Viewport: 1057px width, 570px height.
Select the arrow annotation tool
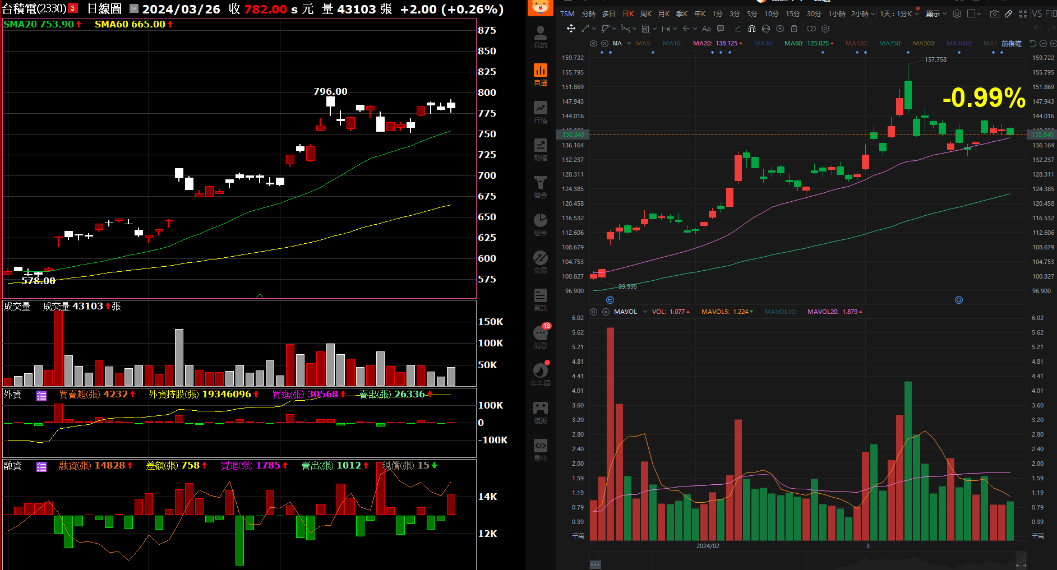click(686, 29)
